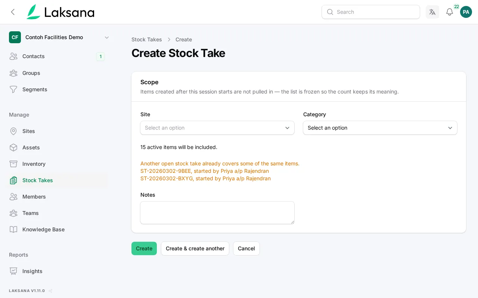Click the back arrow icon
This screenshot has width=478, height=298.
point(13,12)
